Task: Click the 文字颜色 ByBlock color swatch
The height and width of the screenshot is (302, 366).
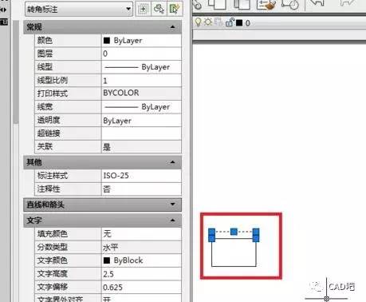Action: tap(107, 260)
